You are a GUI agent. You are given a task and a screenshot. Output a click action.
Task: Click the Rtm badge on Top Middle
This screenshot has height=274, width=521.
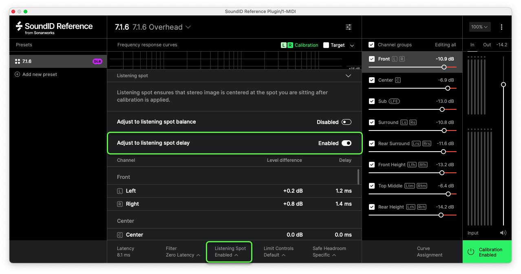(422, 186)
